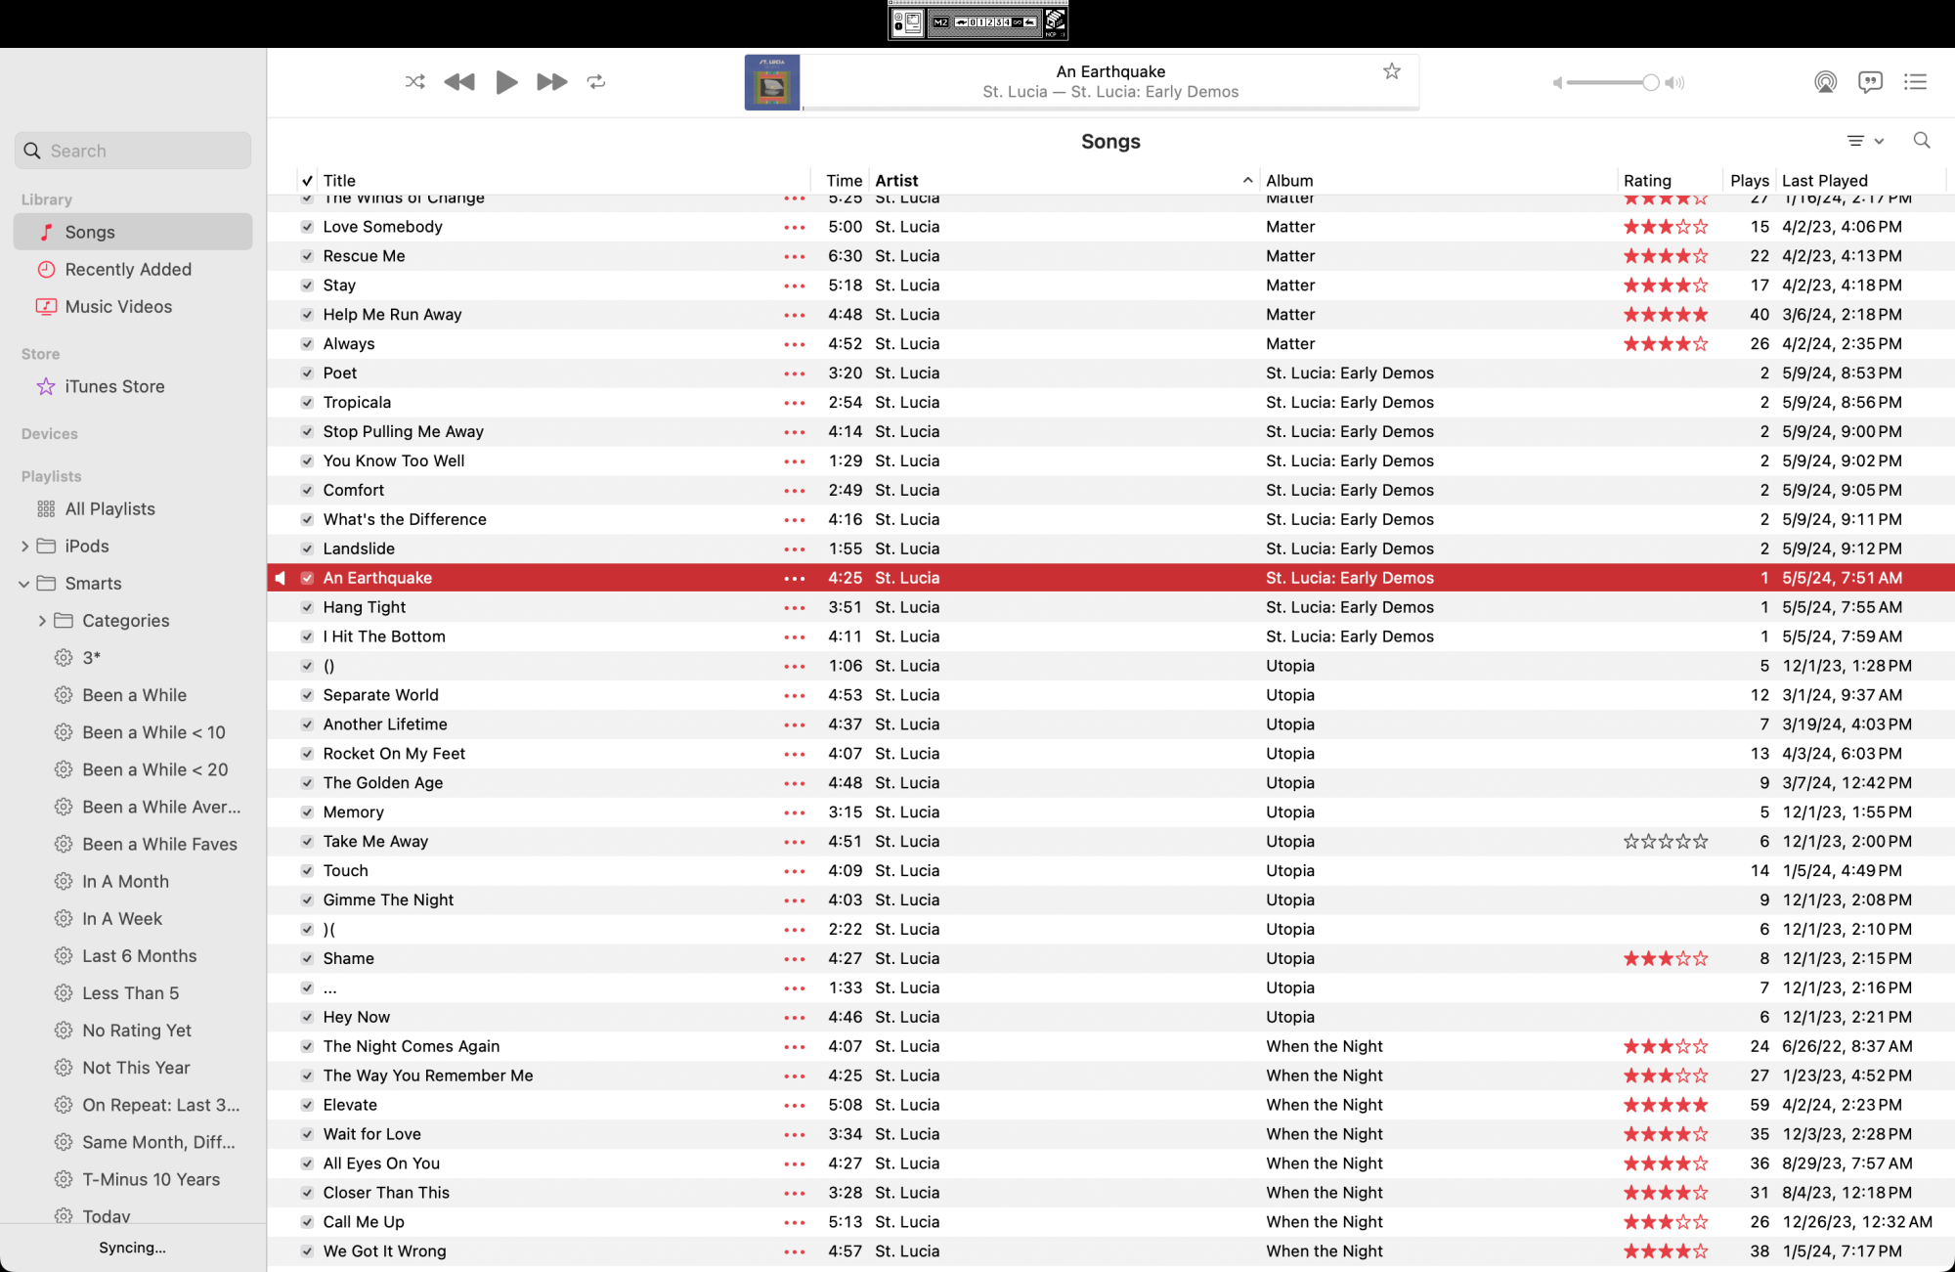Viewport: 1955px width, 1272px height.
Task: Collapse the Smarts folder
Action: 24,584
